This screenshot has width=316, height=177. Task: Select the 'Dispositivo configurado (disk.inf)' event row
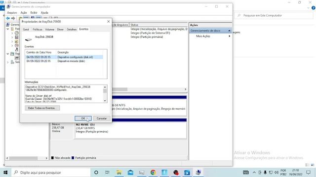click(64, 57)
